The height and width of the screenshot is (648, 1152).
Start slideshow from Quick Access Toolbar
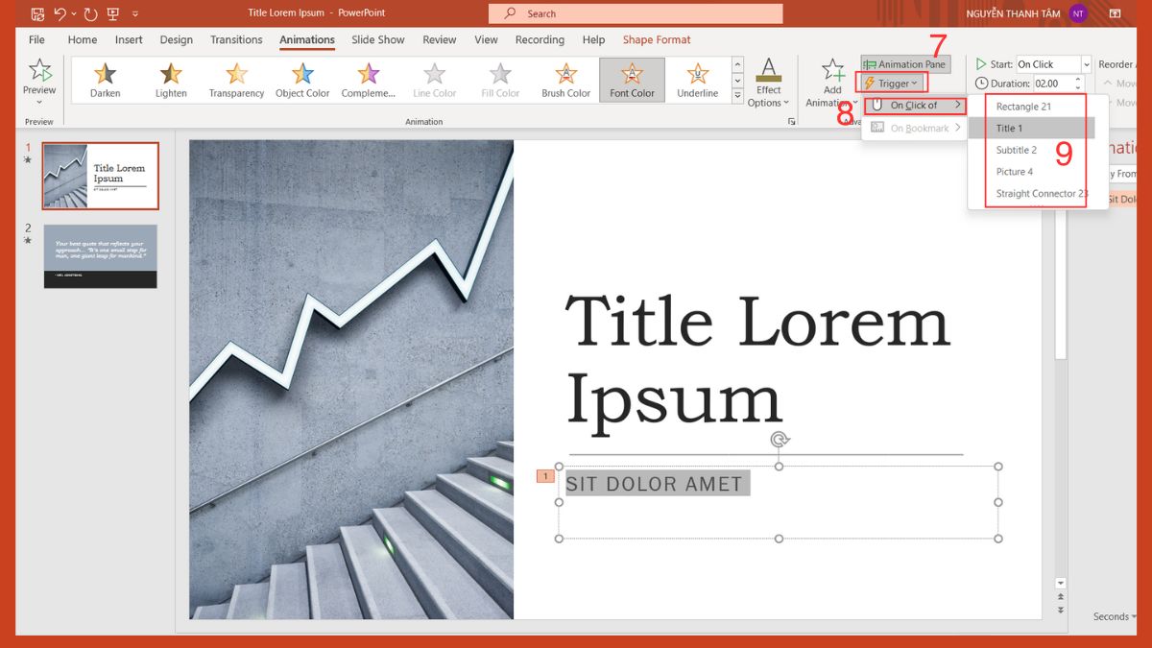pos(112,12)
